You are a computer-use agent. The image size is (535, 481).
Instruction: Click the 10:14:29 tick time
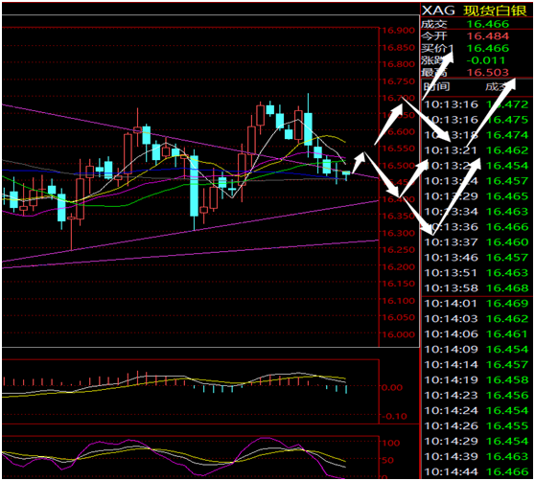(451, 442)
